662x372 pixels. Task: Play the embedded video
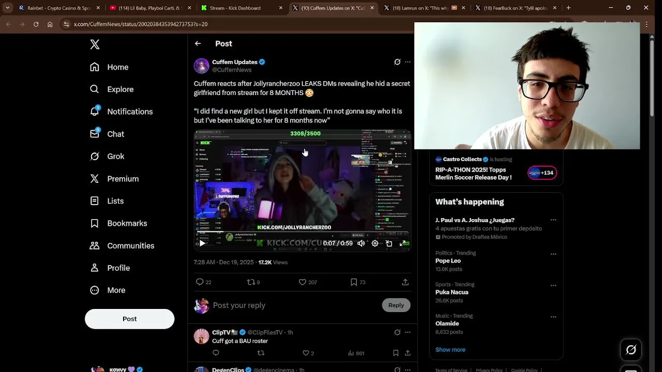pos(202,243)
